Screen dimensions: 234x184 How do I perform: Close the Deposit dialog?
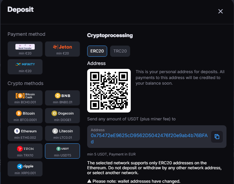click(x=221, y=11)
